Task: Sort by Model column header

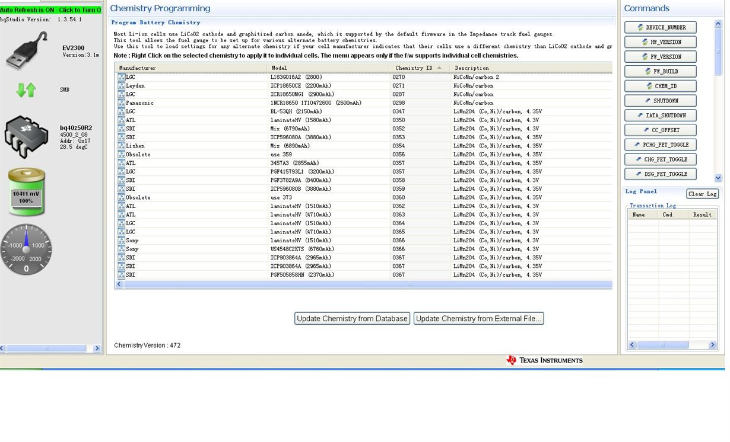Action: pyautogui.click(x=328, y=68)
